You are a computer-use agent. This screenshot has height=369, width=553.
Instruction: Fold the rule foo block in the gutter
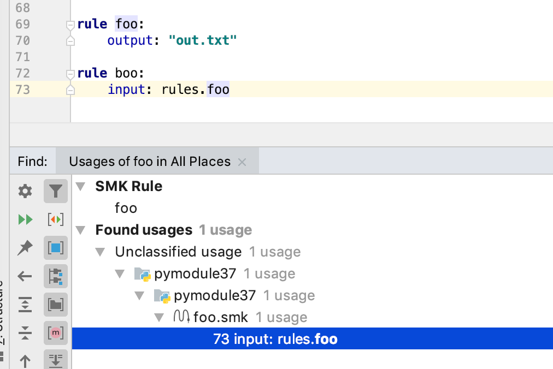[x=69, y=23]
